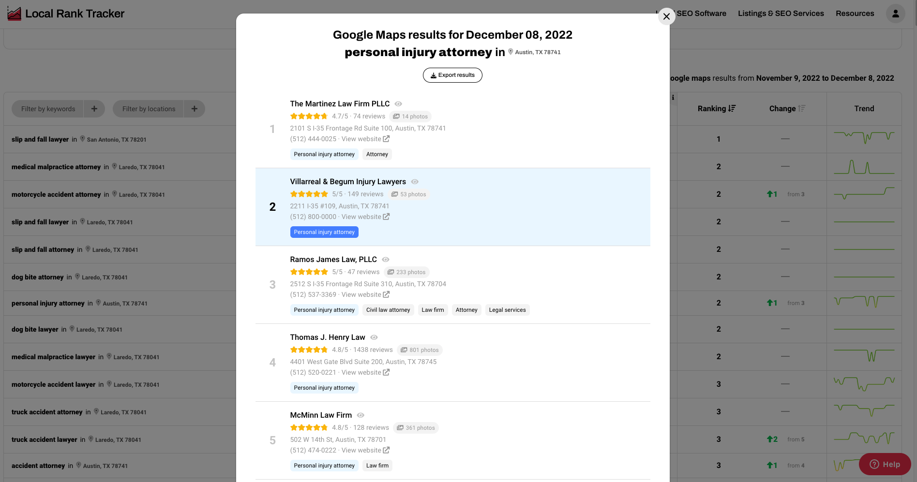Select the highlighted Personal injury attorney tag
This screenshot has height=482, width=917.
click(324, 232)
